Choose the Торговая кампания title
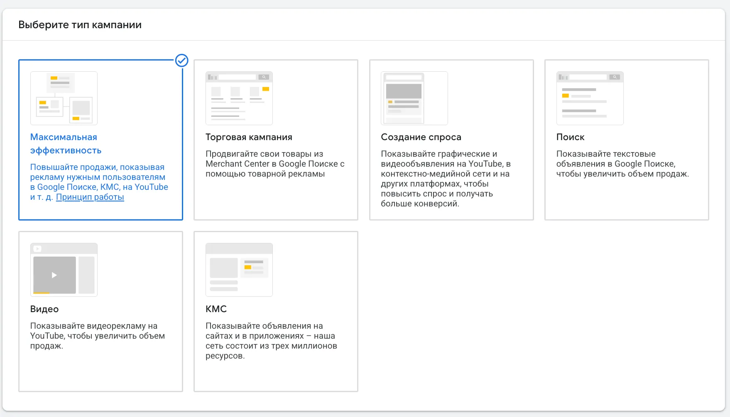The height and width of the screenshot is (417, 730). (249, 137)
